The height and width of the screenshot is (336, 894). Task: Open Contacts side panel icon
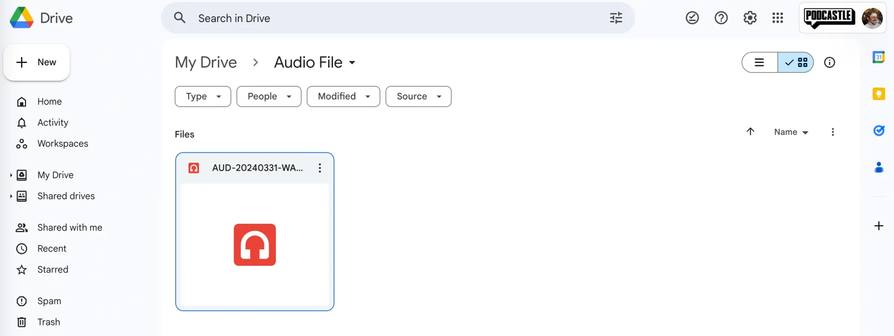pyautogui.click(x=879, y=167)
